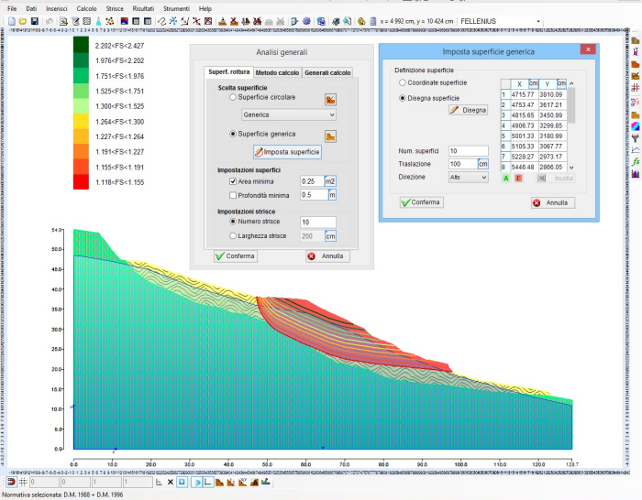Select Superficie generica radio button
Viewport: 642px width, 500px height.
[233, 134]
